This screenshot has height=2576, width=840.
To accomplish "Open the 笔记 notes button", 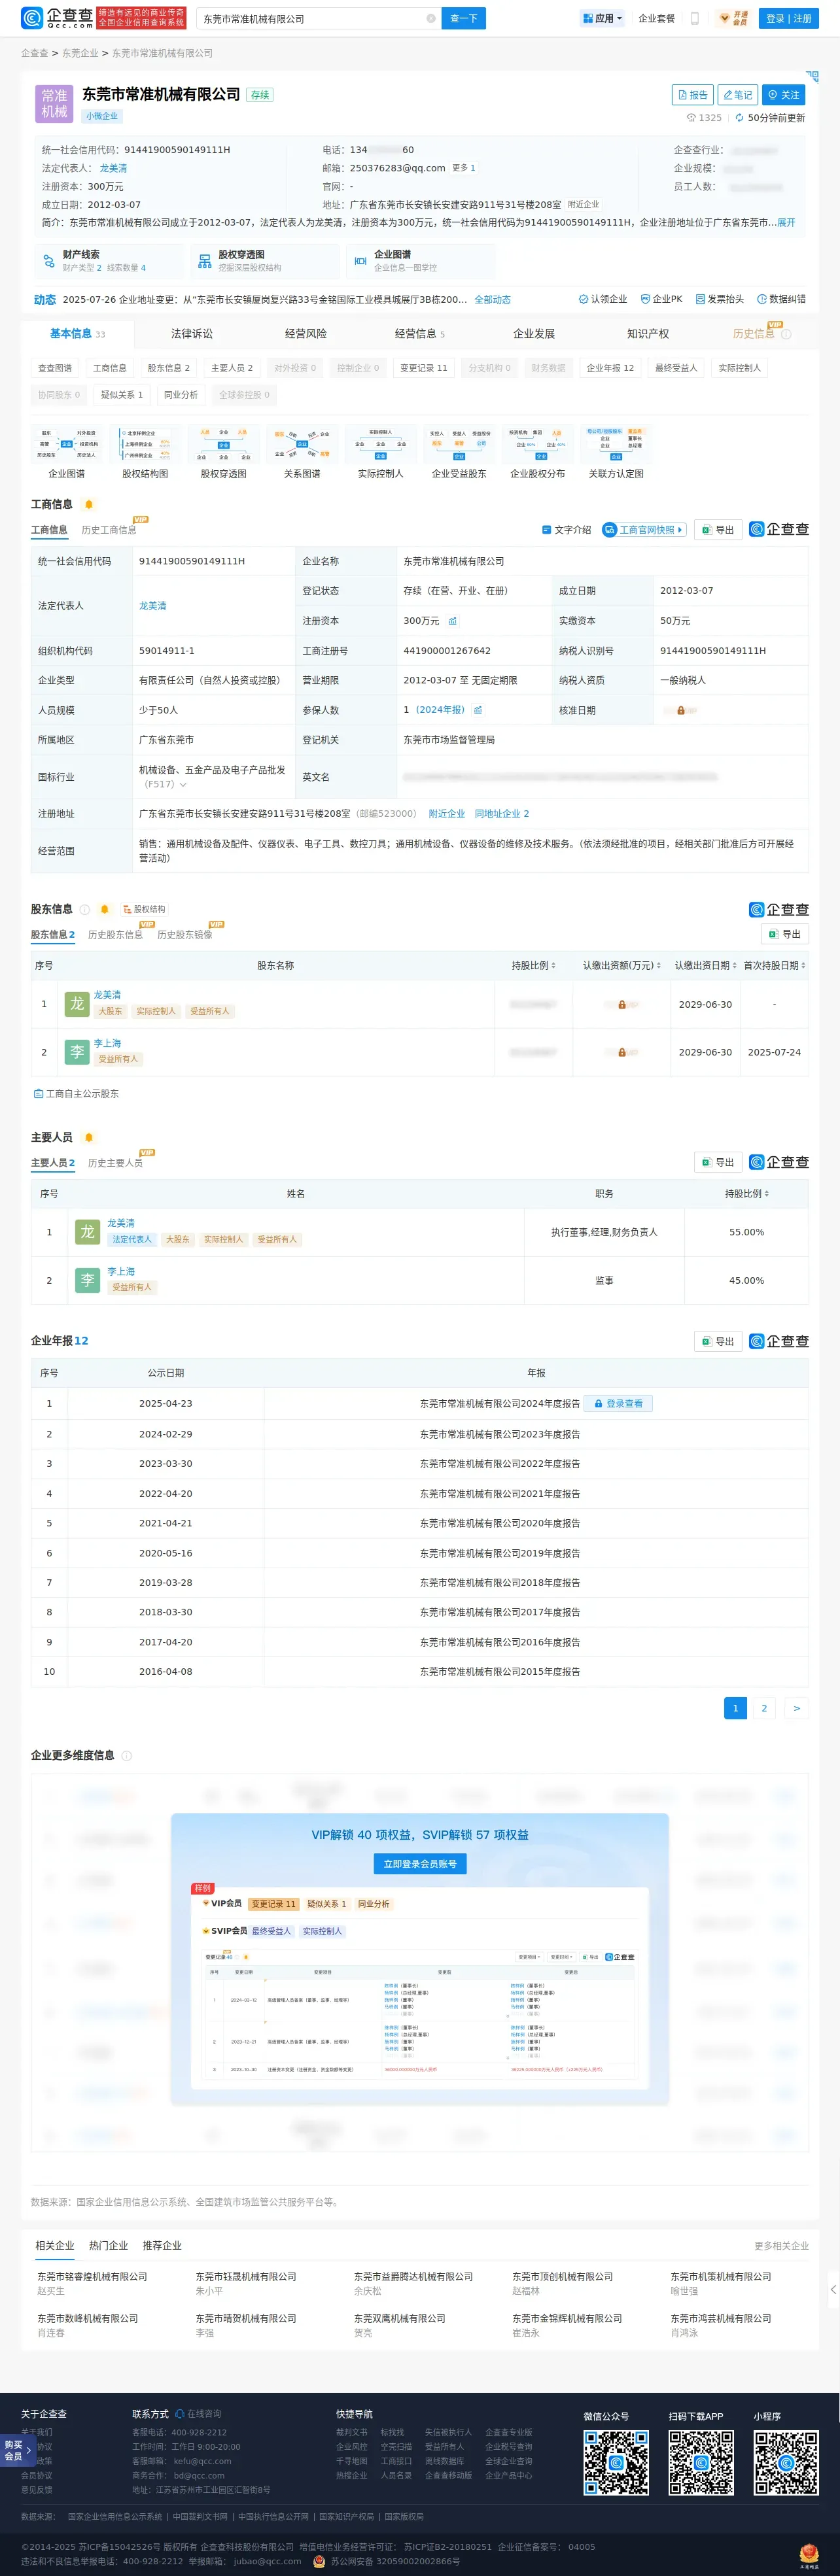I will (x=738, y=95).
